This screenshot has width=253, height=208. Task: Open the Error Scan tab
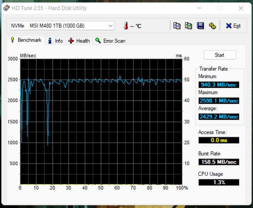[110, 41]
